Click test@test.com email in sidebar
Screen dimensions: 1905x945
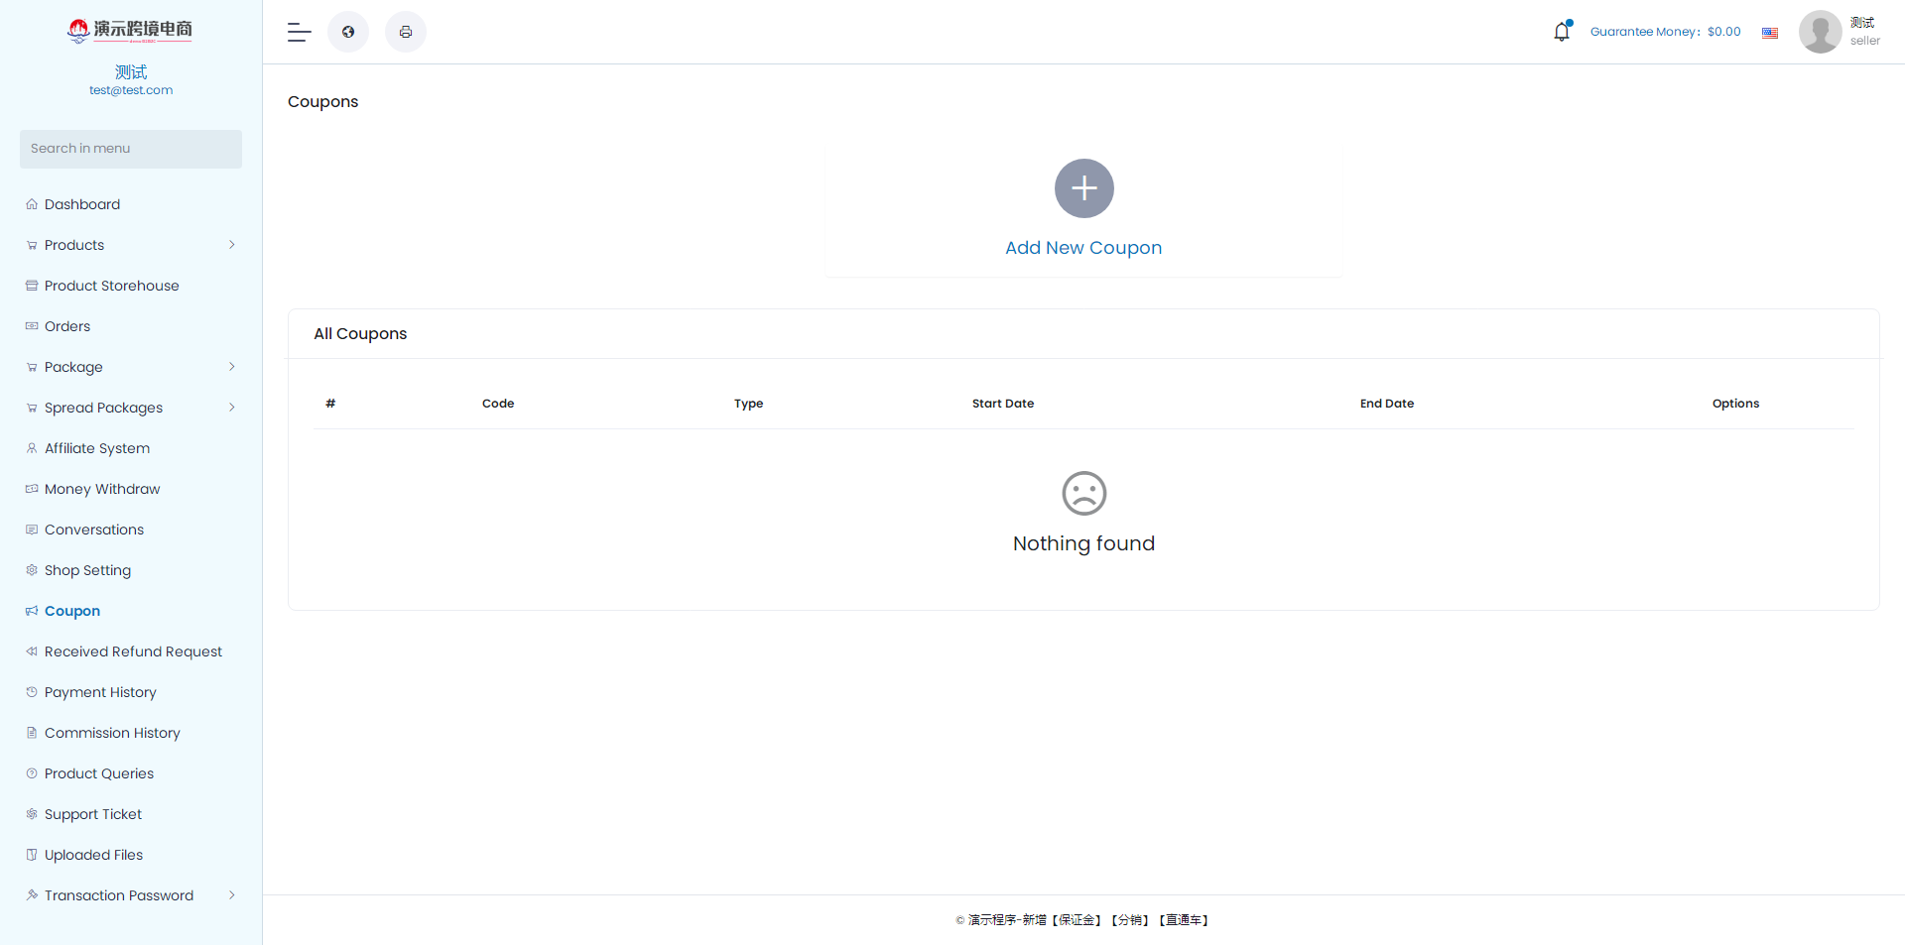[x=131, y=90]
